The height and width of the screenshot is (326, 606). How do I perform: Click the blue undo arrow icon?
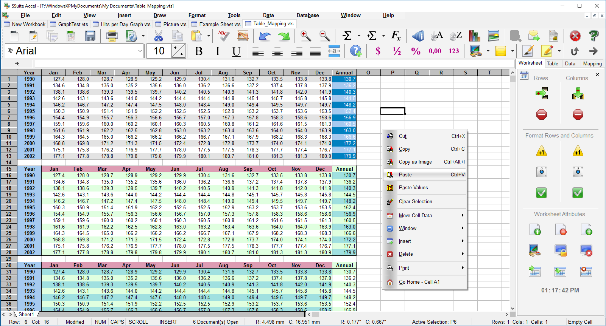(x=265, y=36)
